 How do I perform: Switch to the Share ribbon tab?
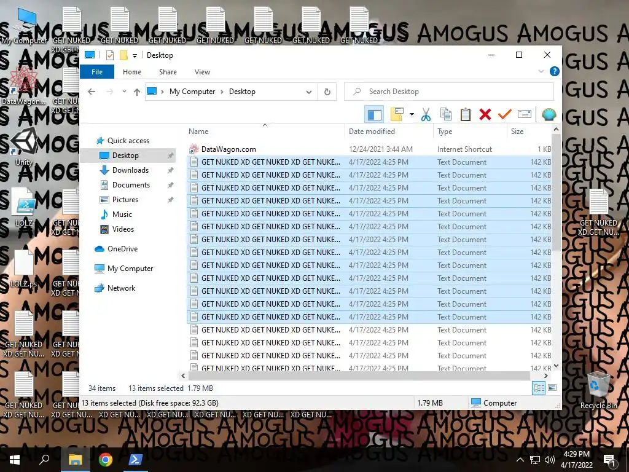click(168, 72)
